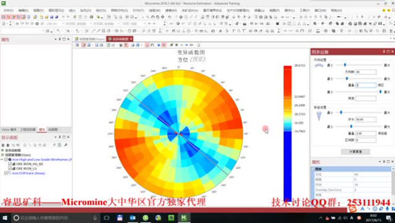Screen dimensions: 395x223
Task: Pin the 显示面板 panel
Action: (60, 137)
